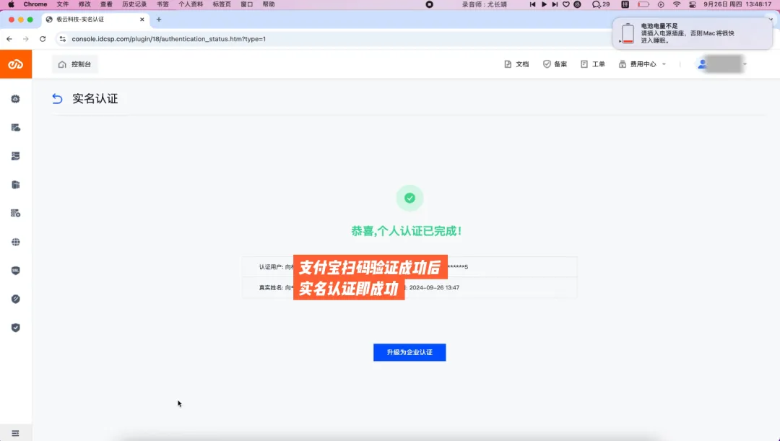This screenshot has width=780, height=441.
Task: Open the gear cloud settings sidebar icon
Action: [x=15, y=99]
